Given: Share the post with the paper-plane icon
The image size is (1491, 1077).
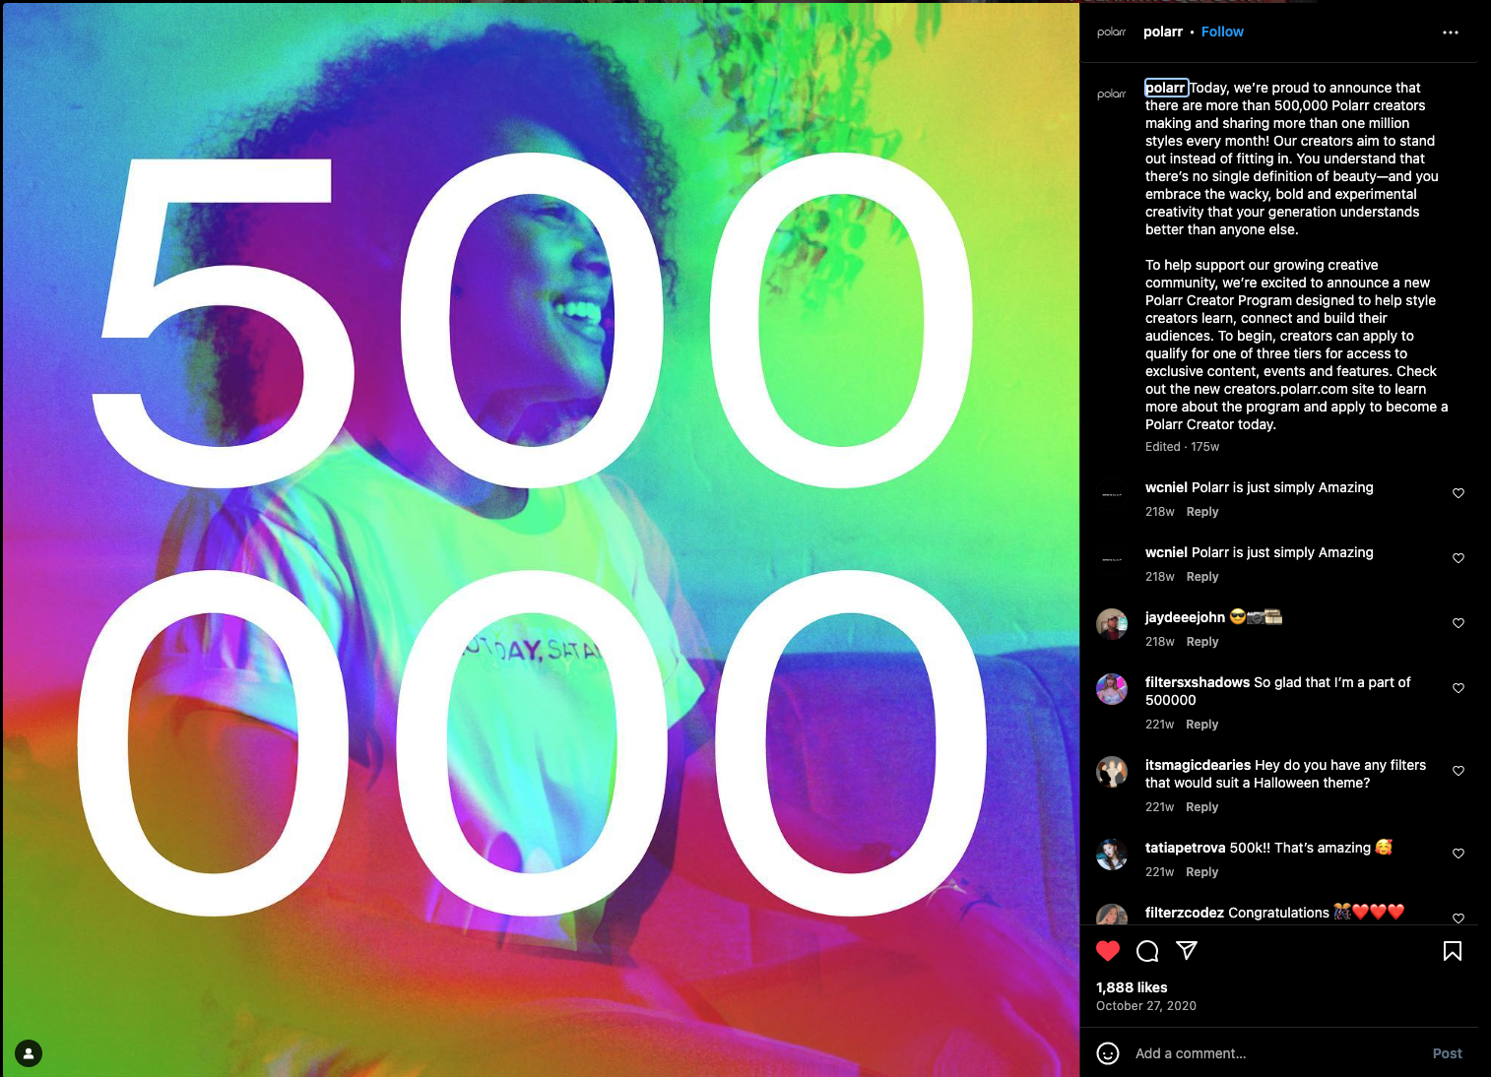Looking at the screenshot, I should 1187,950.
